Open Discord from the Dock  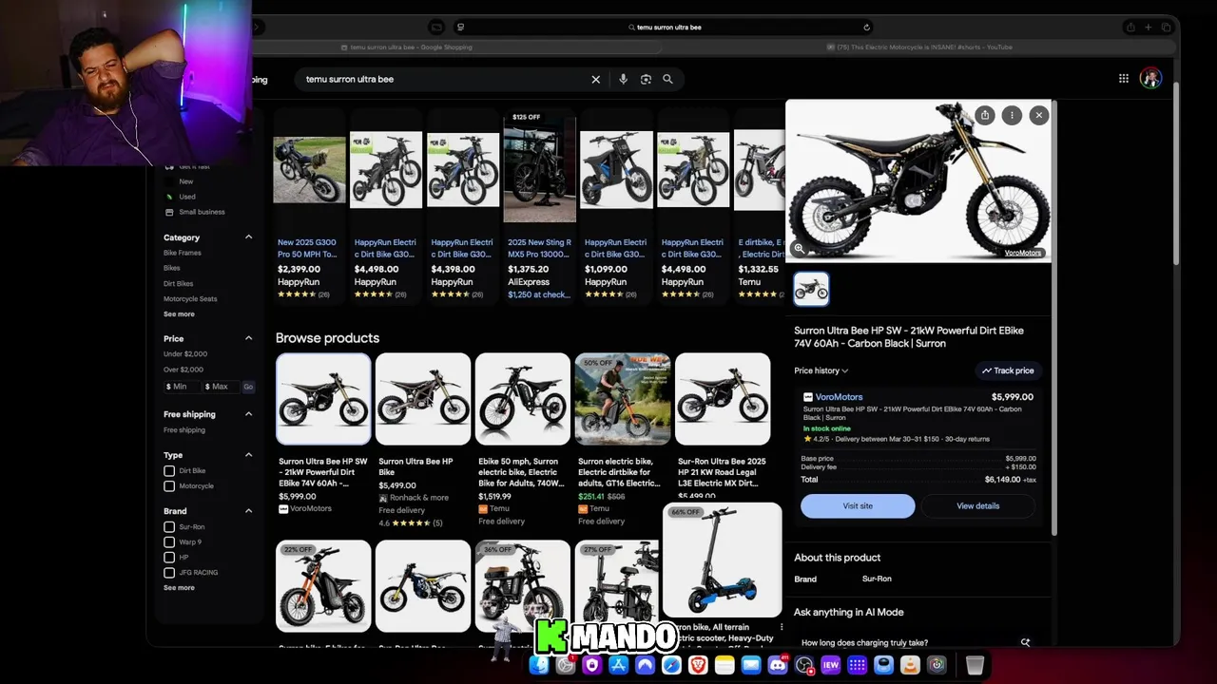coord(778,665)
